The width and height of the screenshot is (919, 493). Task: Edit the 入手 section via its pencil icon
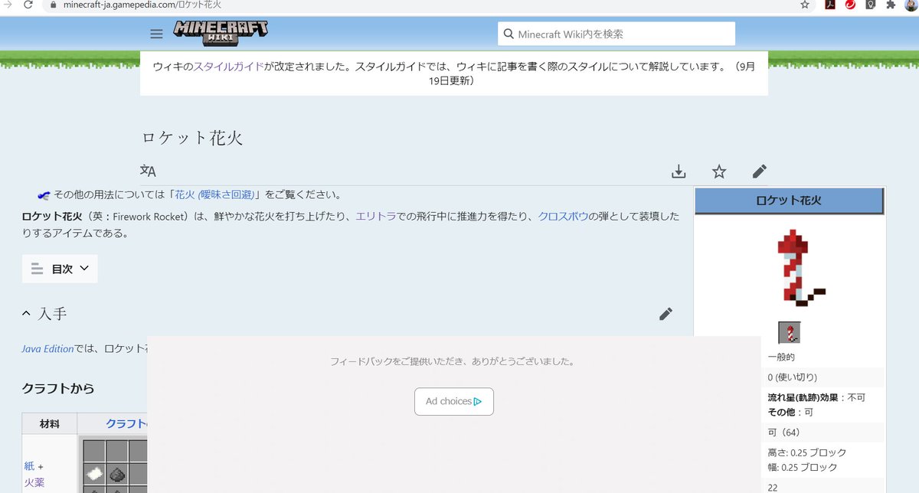[x=666, y=313]
